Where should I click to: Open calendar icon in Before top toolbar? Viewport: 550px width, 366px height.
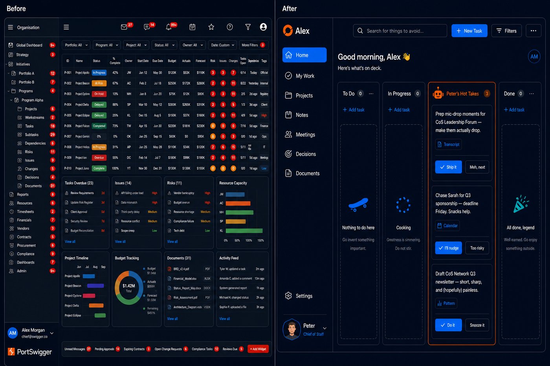tap(192, 27)
